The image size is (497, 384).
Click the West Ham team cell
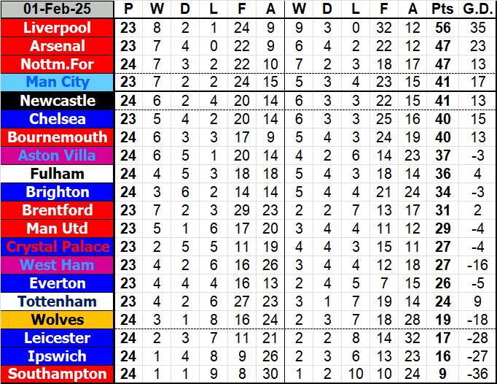click(57, 265)
